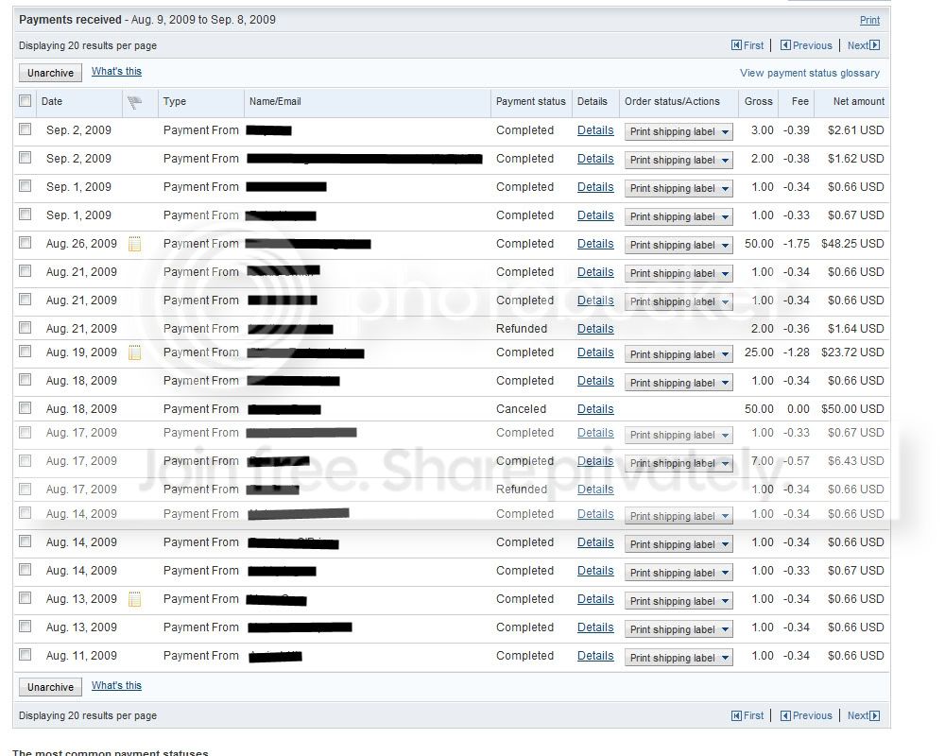
Task: Click the $50.00 USD net amount cell
Action: 852,409
